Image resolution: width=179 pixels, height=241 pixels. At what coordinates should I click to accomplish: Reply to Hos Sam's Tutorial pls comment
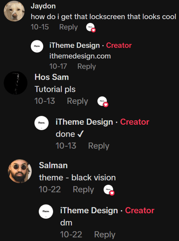pos(77,101)
